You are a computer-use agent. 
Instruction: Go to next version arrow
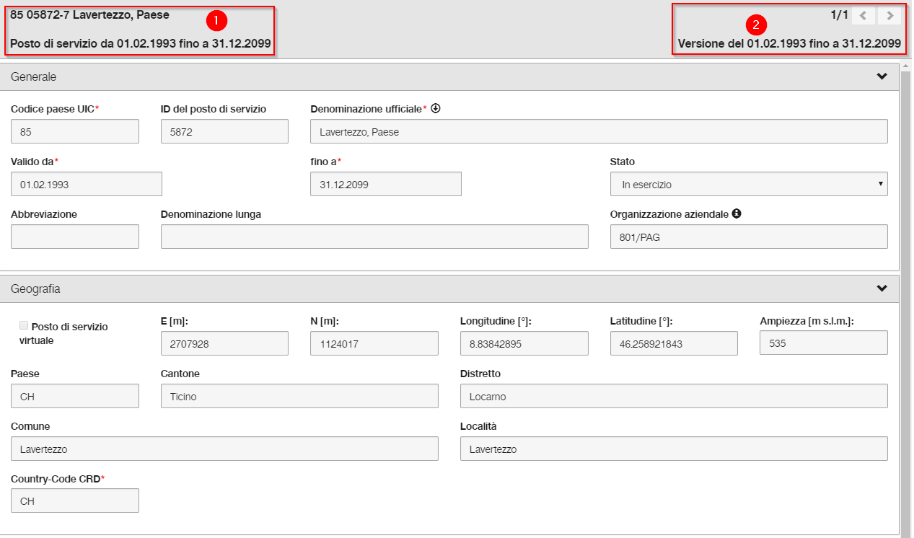[890, 16]
